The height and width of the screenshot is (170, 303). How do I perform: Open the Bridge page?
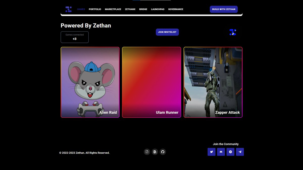coord(143,9)
